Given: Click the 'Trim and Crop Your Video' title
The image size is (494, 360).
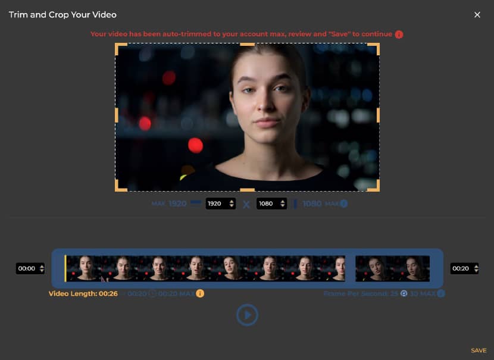Looking at the screenshot, I should tap(62, 15).
